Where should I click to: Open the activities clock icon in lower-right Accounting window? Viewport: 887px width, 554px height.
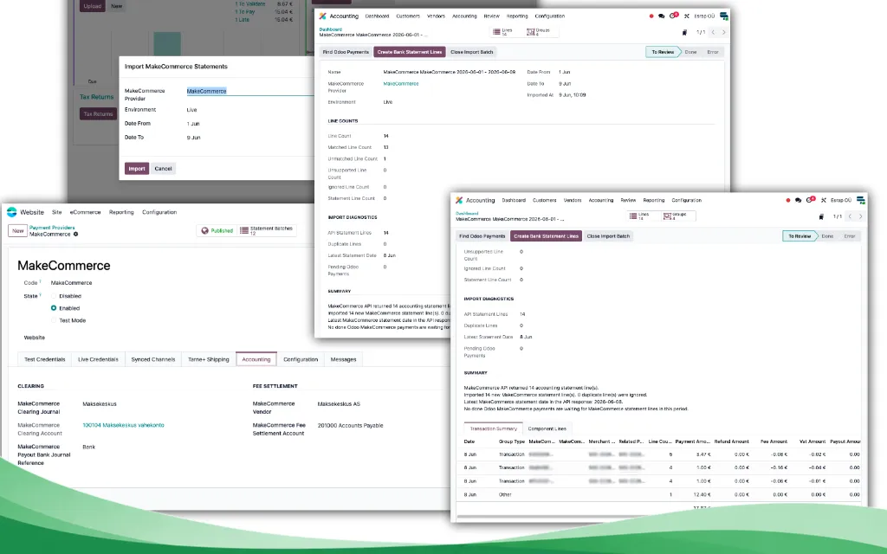(x=810, y=200)
